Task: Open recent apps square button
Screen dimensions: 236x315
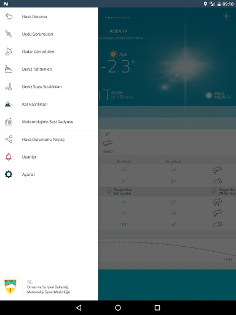Action: tap(157, 308)
